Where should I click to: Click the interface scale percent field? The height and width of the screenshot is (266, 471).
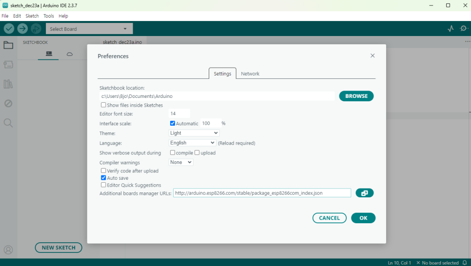click(210, 123)
